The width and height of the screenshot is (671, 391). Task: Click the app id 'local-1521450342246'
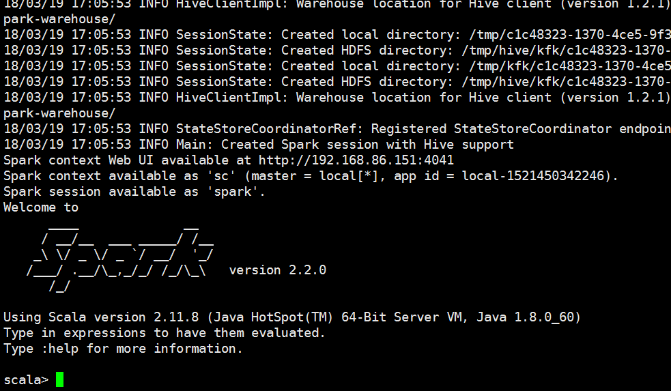(533, 176)
